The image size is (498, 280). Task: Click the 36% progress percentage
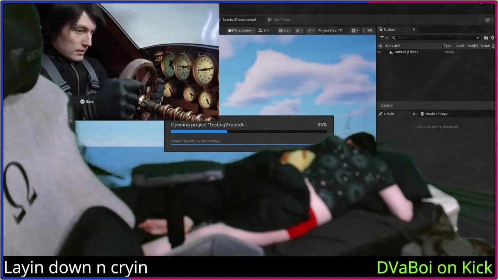322,124
